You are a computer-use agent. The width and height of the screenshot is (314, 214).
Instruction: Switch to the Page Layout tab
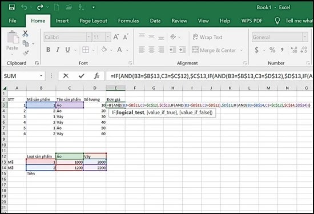coord(93,21)
